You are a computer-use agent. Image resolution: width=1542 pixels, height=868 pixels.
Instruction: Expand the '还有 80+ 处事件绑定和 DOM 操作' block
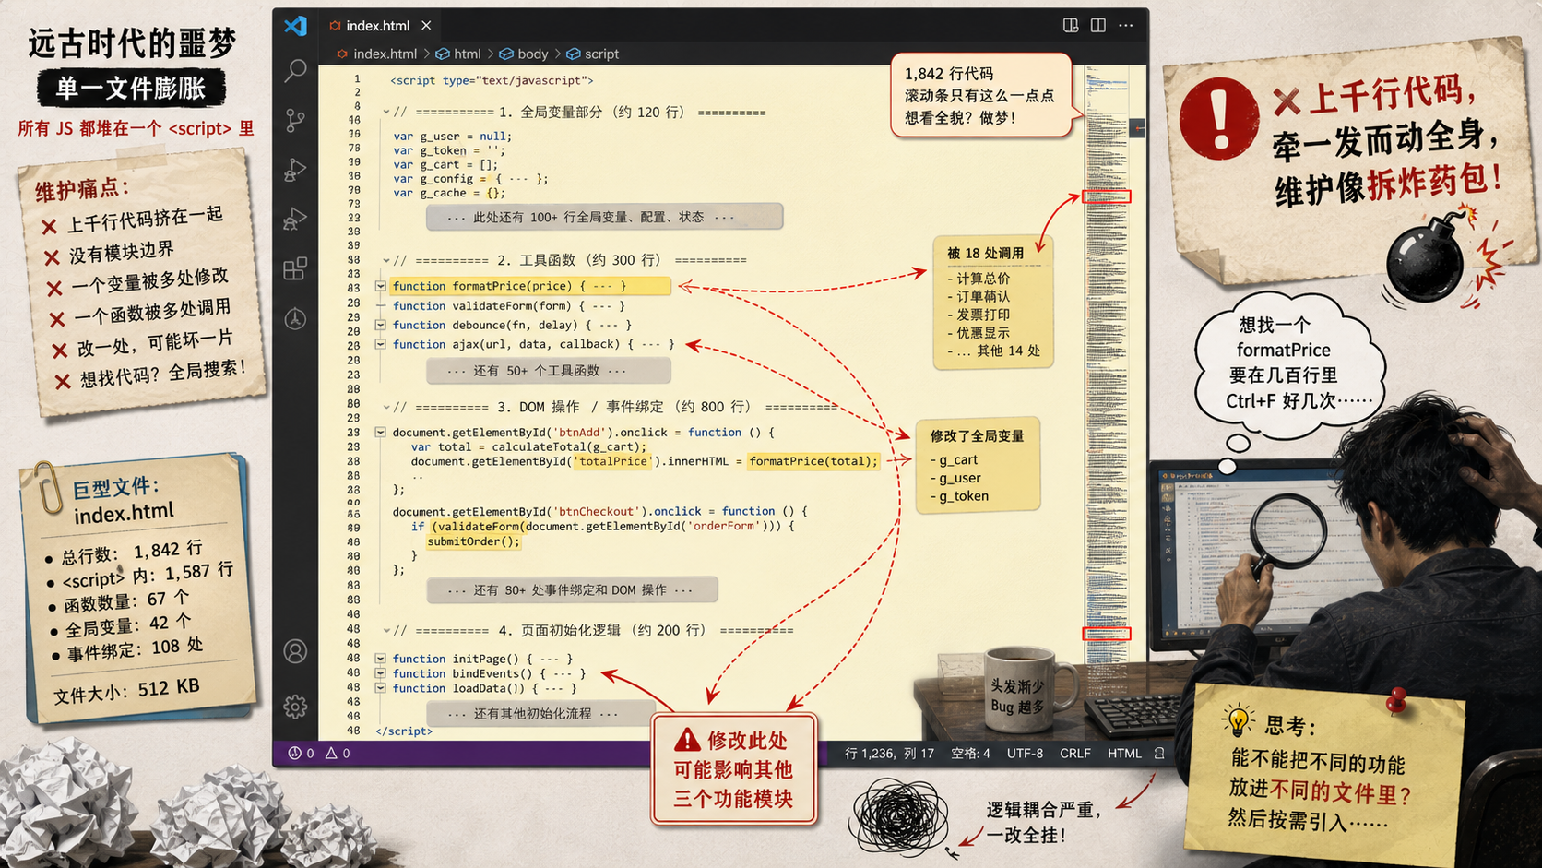coord(572,590)
